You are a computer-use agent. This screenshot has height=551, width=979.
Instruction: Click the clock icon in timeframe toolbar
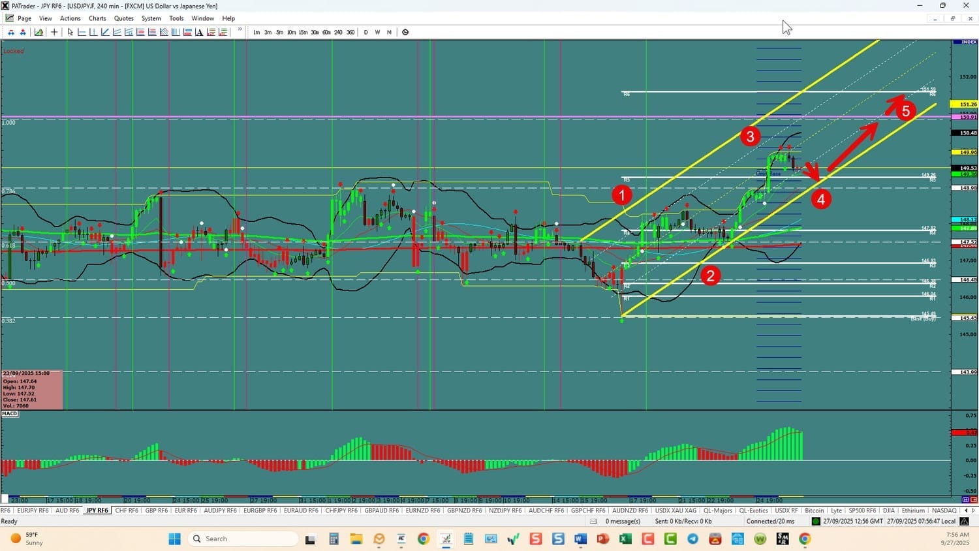click(x=405, y=32)
